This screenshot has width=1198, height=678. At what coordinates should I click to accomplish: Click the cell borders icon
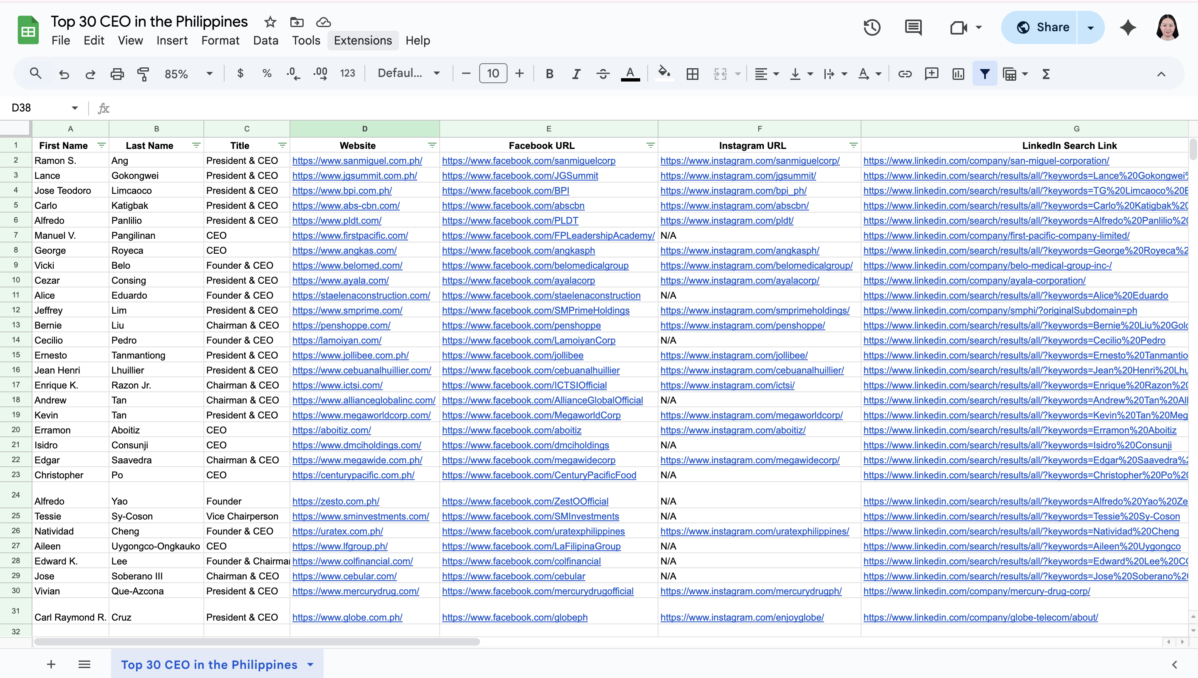pyautogui.click(x=692, y=74)
